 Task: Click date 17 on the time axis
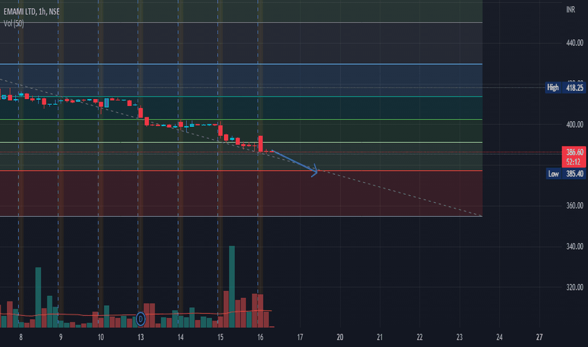[x=300, y=338]
